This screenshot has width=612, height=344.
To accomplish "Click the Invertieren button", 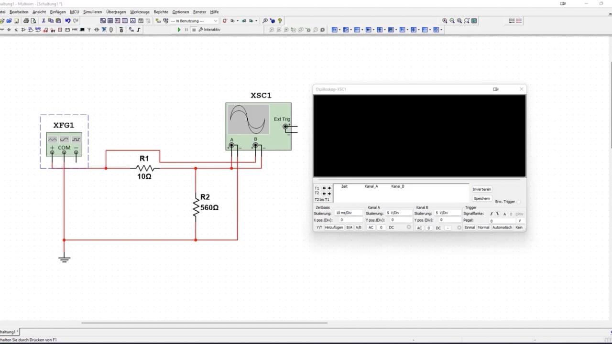I will 481,189.
